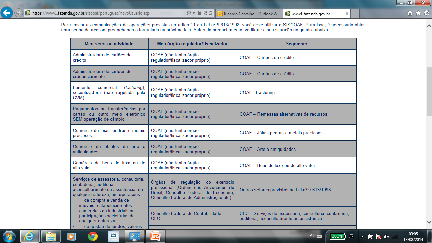Open the Windows Start button
The image size is (432, 243).
coord(9,236)
